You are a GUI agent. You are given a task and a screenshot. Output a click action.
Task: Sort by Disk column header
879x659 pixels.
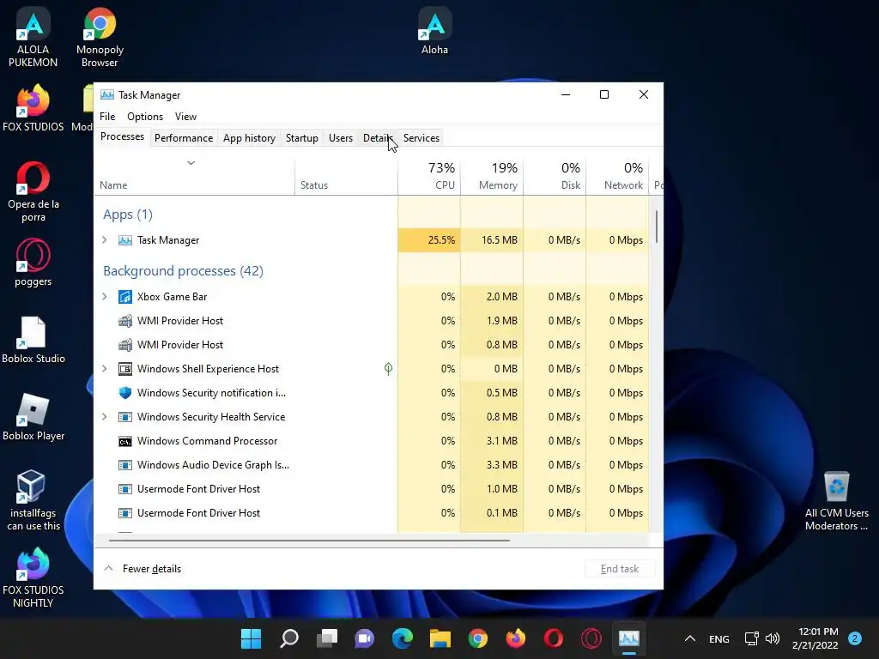point(555,176)
